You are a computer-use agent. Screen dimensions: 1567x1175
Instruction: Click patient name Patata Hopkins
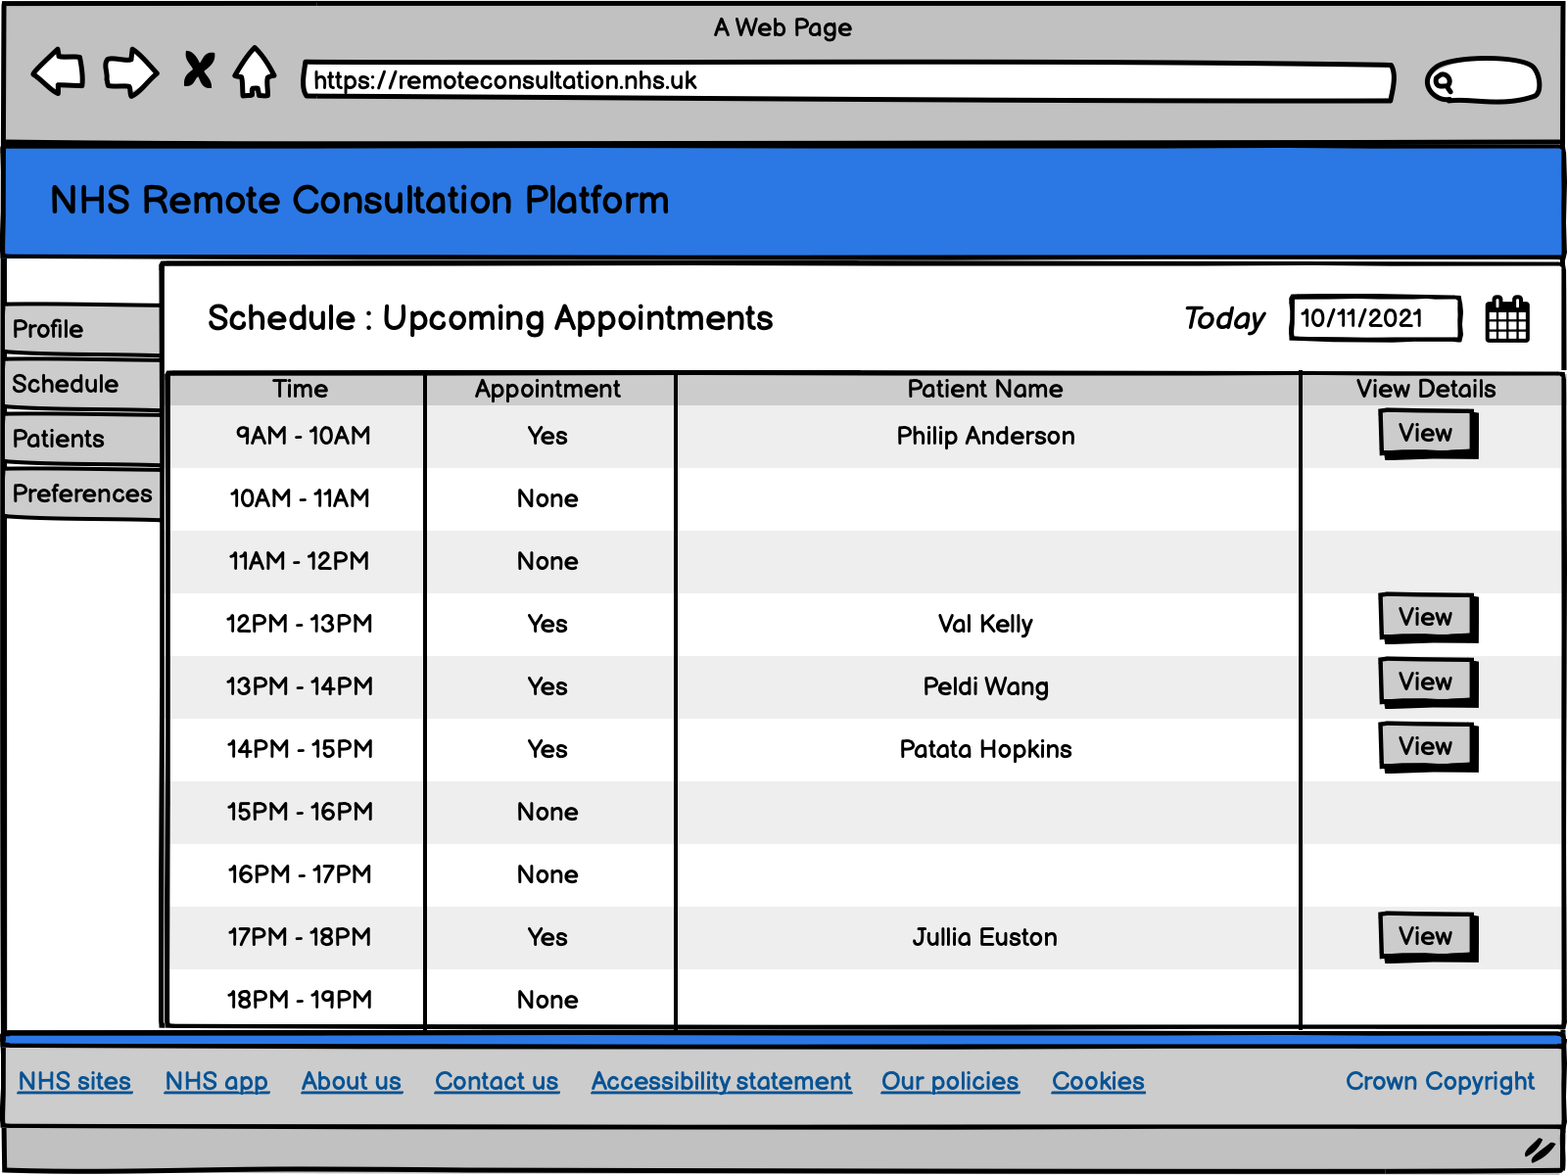[985, 749]
